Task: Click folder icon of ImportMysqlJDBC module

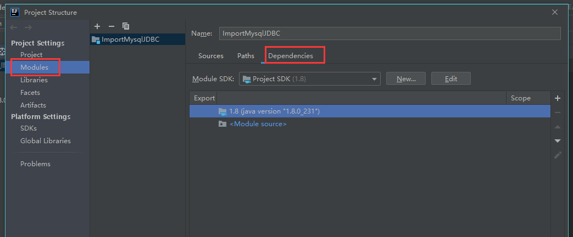Action: pyautogui.click(x=96, y=40)
